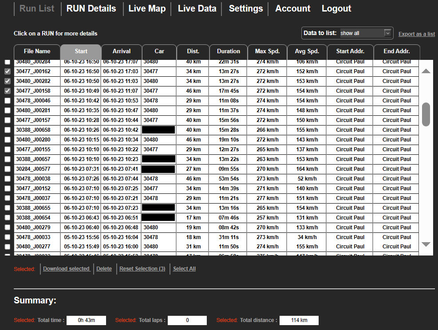This screenshot has width=438, height=330.
Task: Choose Select All runs
Action: 184,269
